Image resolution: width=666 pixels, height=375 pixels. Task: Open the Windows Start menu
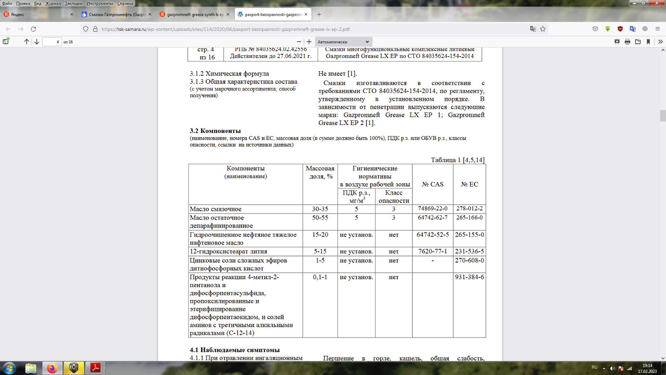[9, 368]
